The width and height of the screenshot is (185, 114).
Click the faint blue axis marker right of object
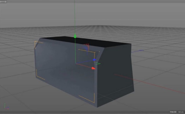(x=141, y=51)
